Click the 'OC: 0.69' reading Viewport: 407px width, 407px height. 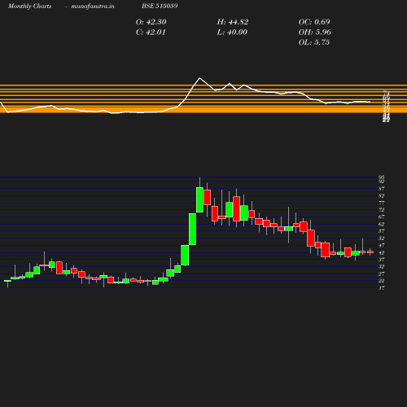[314, 22]
